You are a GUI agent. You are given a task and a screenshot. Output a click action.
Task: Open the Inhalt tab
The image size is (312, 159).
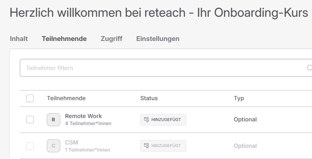click(19, 39)
